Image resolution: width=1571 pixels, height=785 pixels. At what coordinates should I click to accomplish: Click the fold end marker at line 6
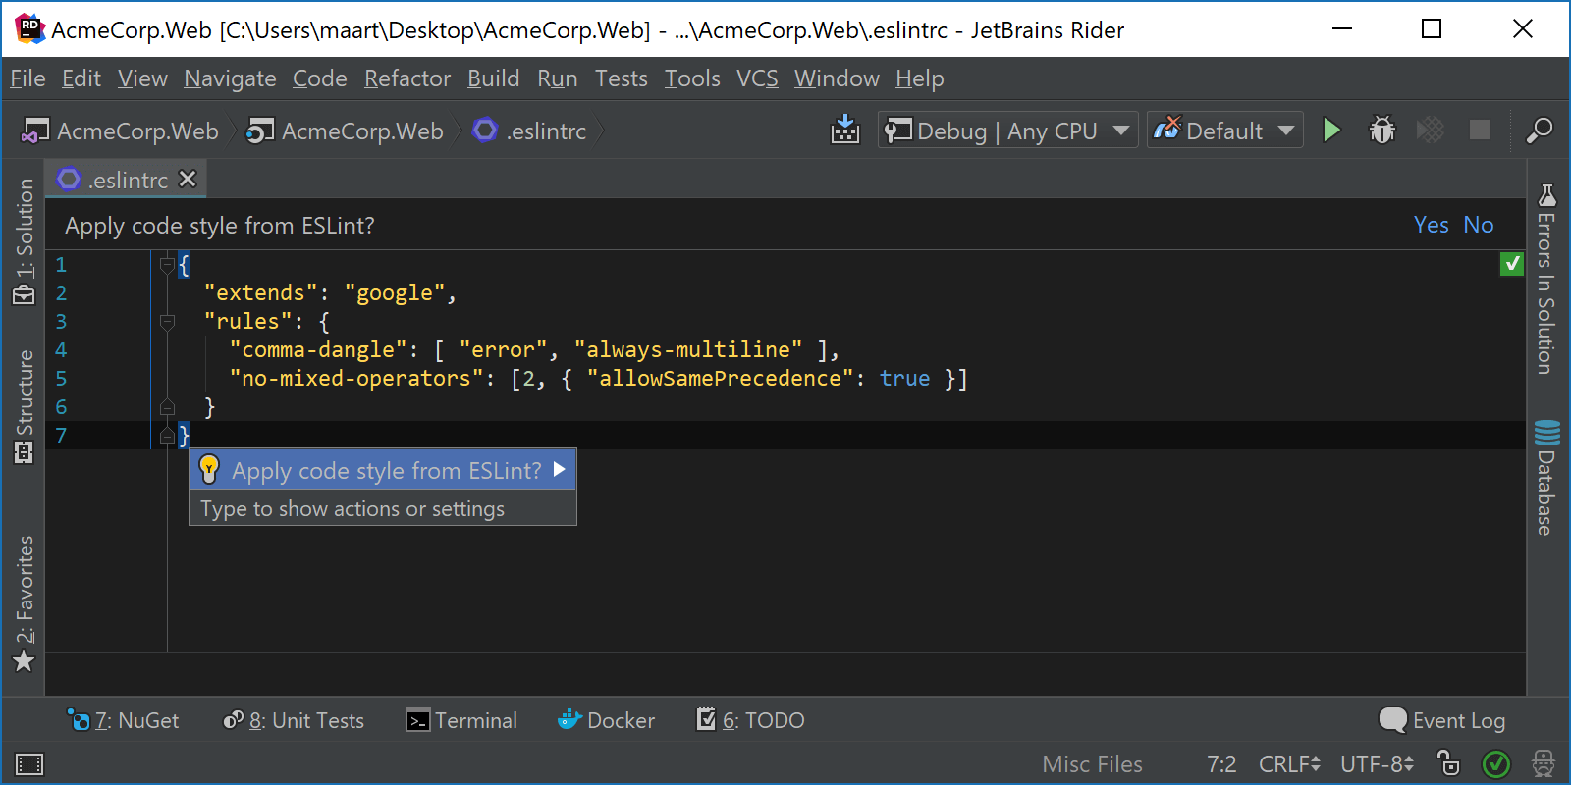[167, 406]
